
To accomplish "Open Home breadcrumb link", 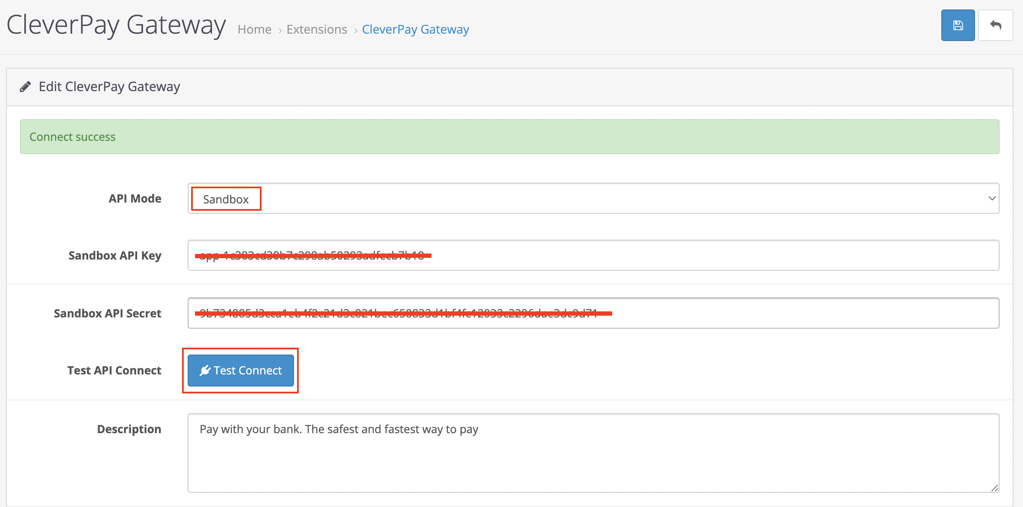I will (x=254, y=29).
